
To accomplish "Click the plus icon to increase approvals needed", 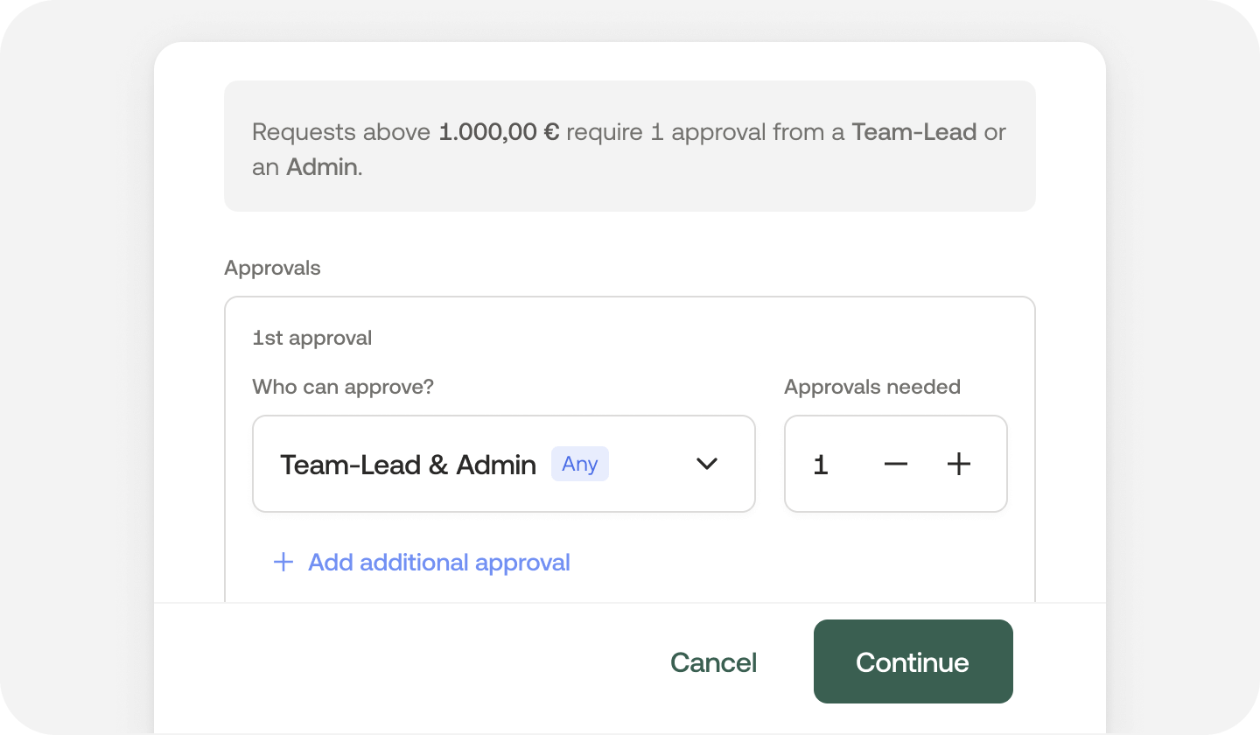I will point(958,464).
